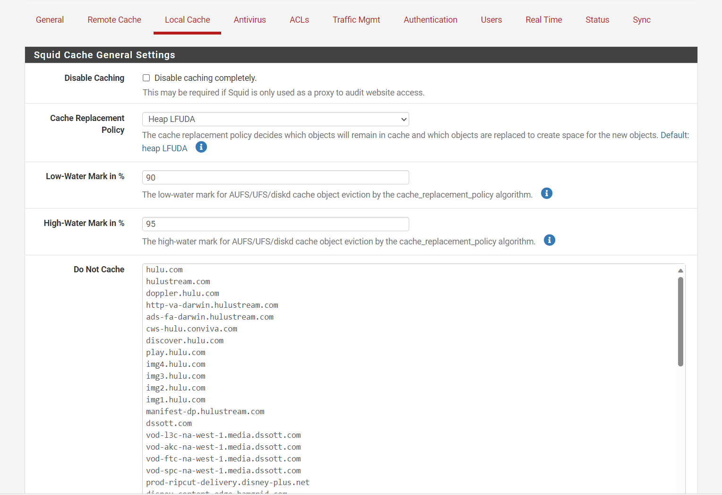The image size is (722, 495).
Task: Select the Local Cache tab
Action: point(188,20)
